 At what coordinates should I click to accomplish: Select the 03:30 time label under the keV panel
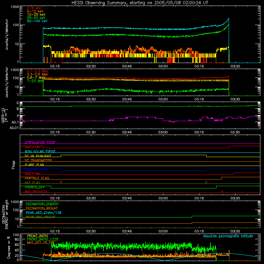[x=235, y=66]
